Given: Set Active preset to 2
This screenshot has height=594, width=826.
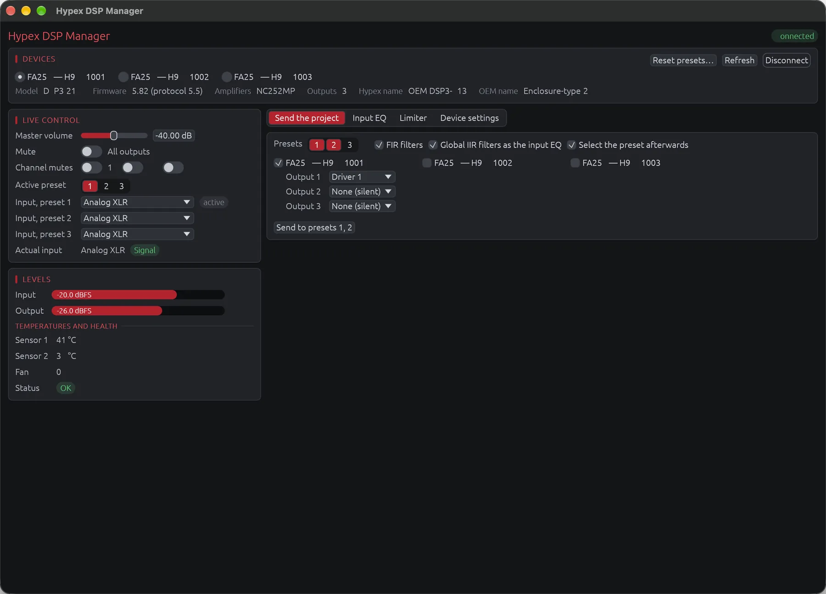Looking at the screenshot, I should [x=106, y=186].
